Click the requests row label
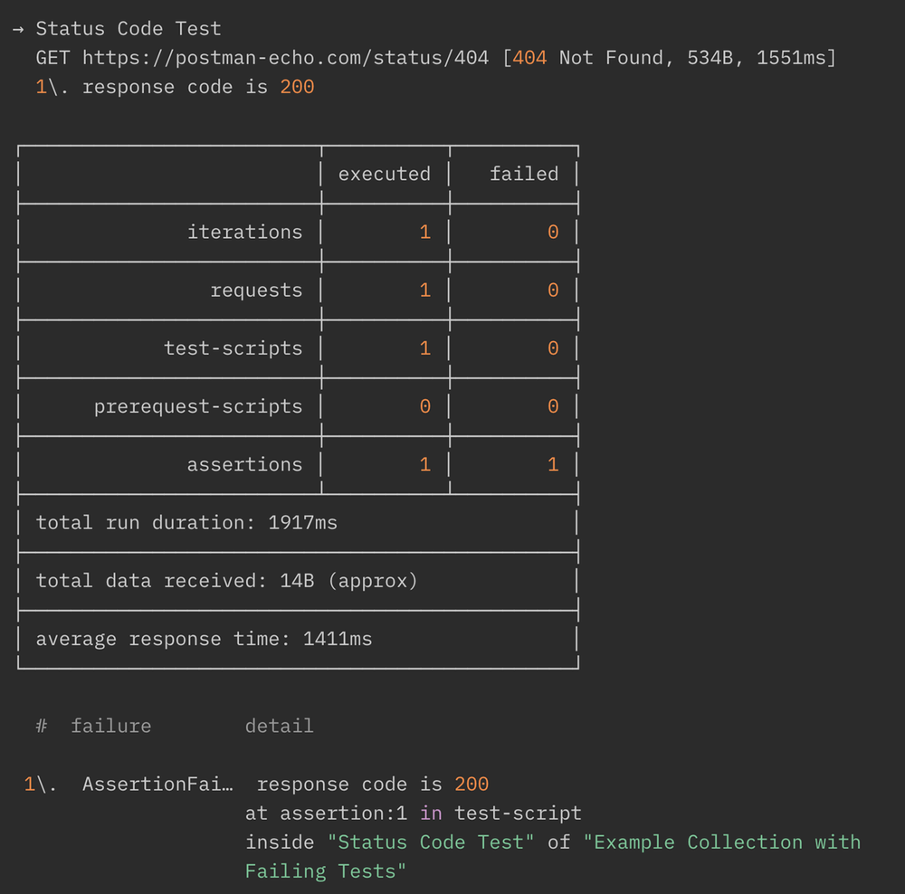Screen dimensions: 905x894 (x=256, y=290)
